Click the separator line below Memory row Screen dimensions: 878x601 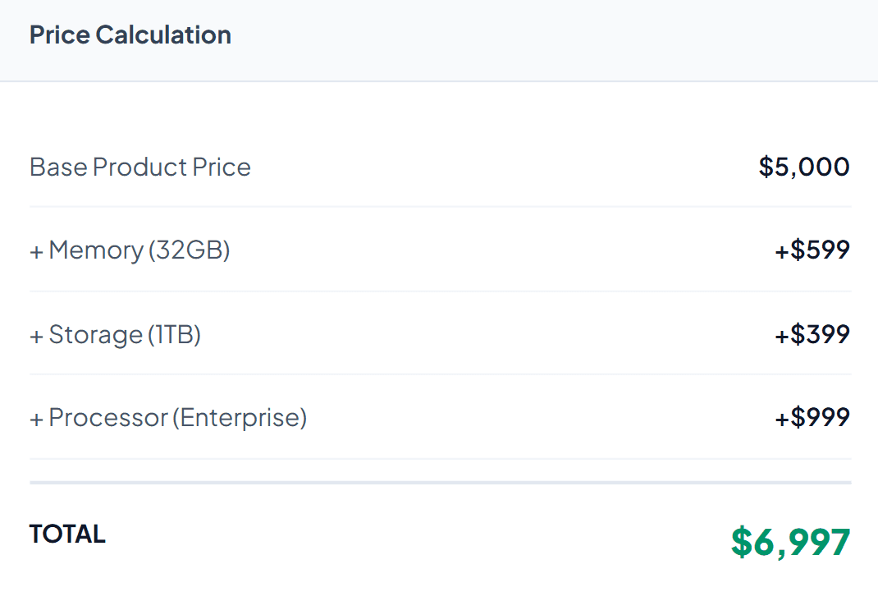point(440,291)
